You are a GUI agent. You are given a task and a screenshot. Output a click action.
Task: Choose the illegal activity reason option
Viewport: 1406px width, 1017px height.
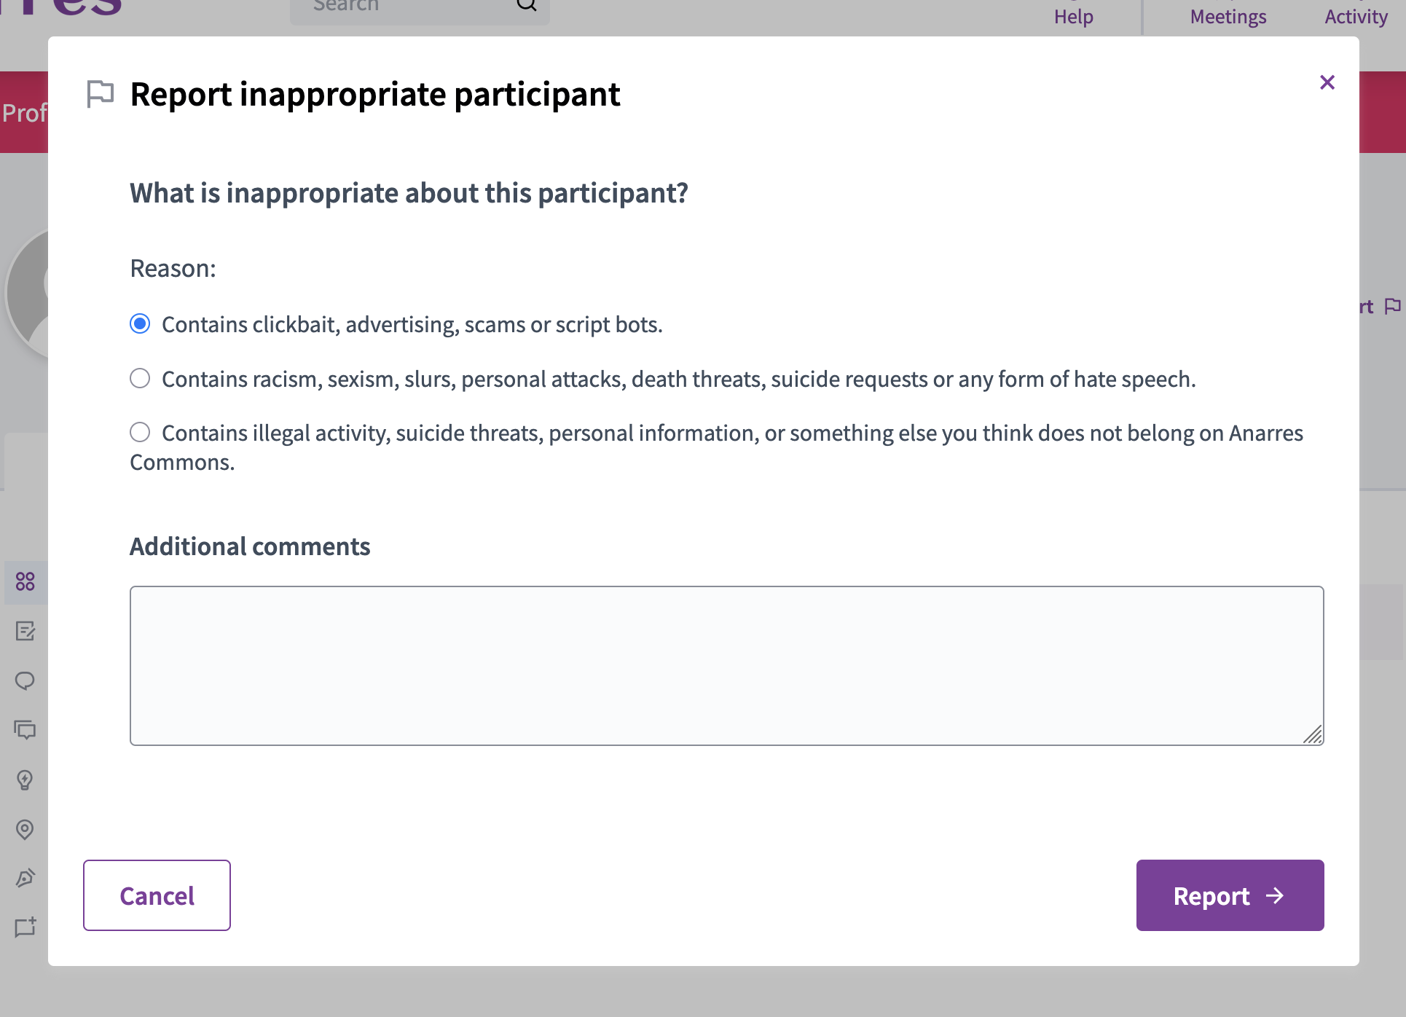[x=140, y=432]
